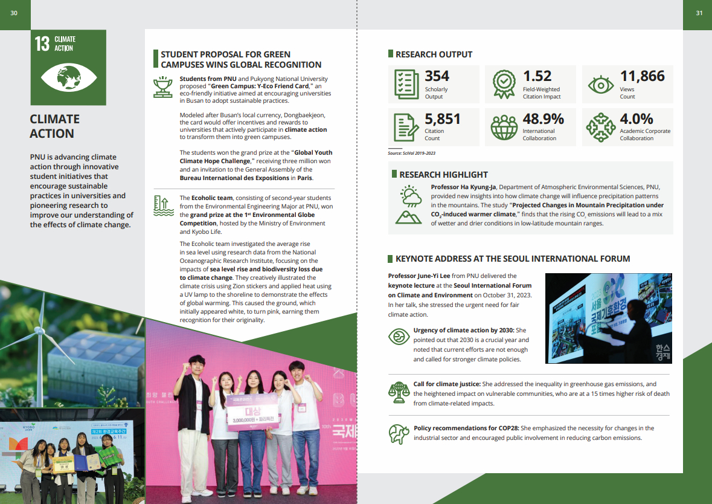Click the International Collaboration globe people icon
The width and height of the screenshot is (712, 504).
click(504, 127)
